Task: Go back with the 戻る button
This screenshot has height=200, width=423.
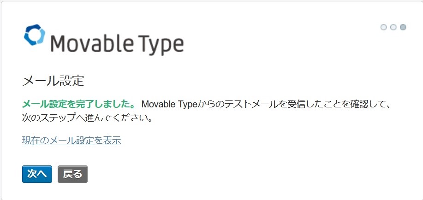Action: point(72,174)
